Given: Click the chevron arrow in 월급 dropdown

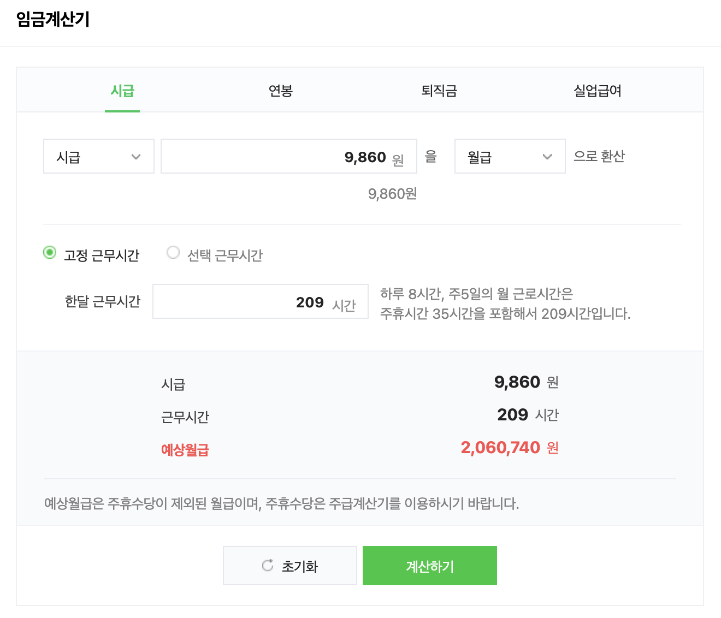Looking at the screenshot, I should point(547,157).
